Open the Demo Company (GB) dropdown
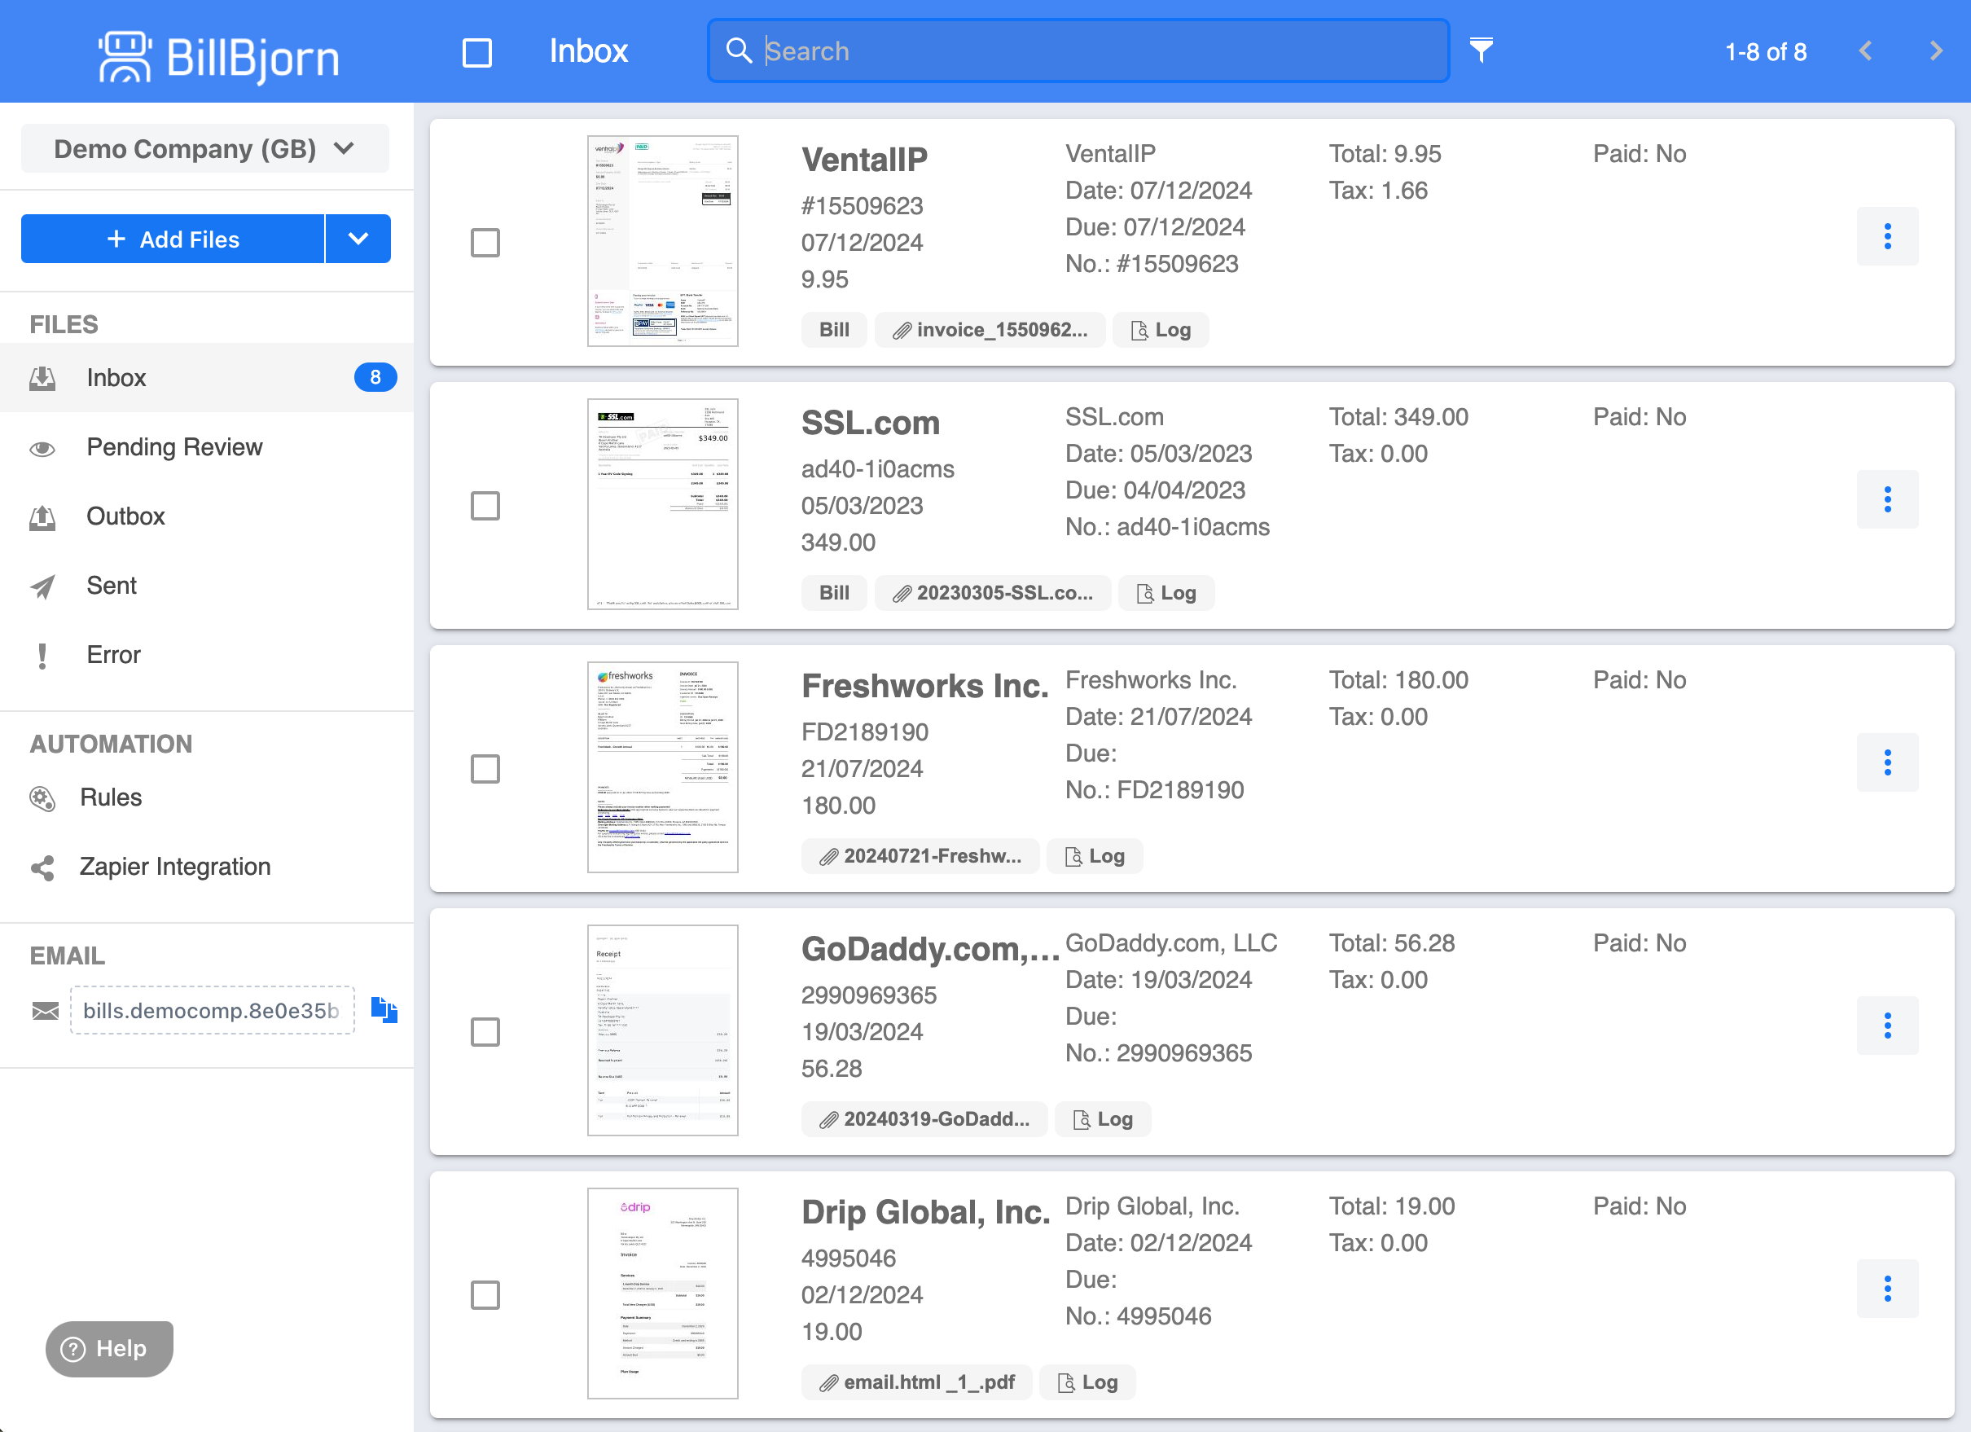The height and width of the screenshot is (1432, 1971). click(204, 148)
